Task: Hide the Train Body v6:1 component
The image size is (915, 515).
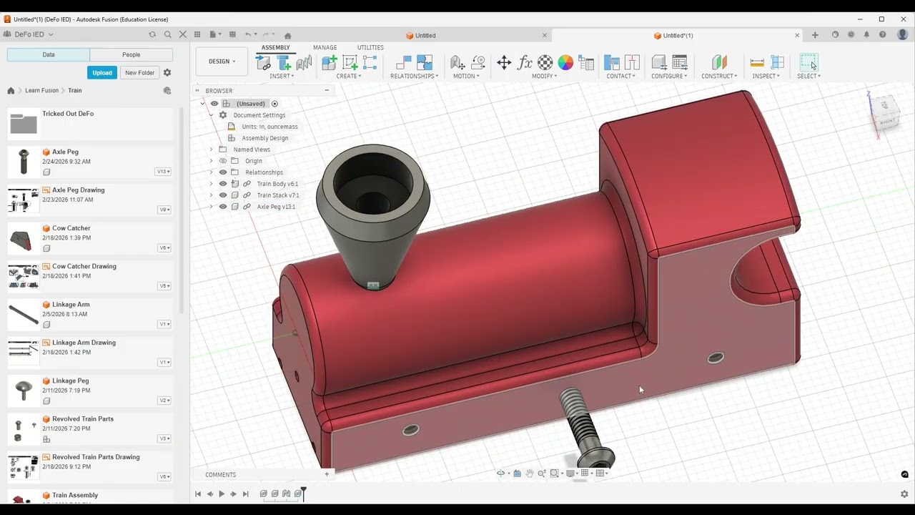Action: pos(223,184)
